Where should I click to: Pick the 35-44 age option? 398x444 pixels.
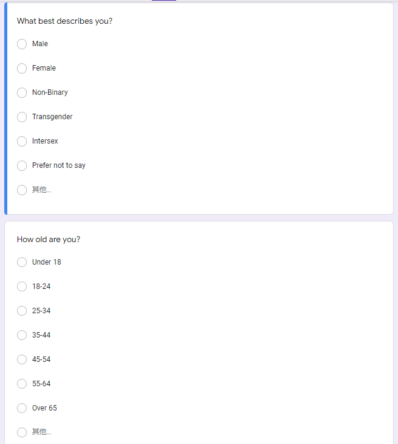[x=22, y=335]
